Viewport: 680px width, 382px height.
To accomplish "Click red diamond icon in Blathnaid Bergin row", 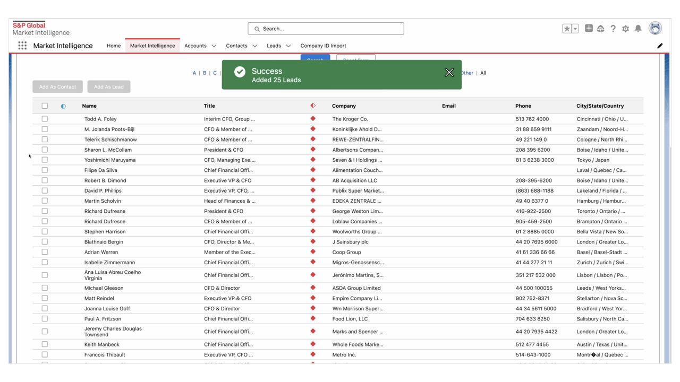I will [x=313, y=241].
